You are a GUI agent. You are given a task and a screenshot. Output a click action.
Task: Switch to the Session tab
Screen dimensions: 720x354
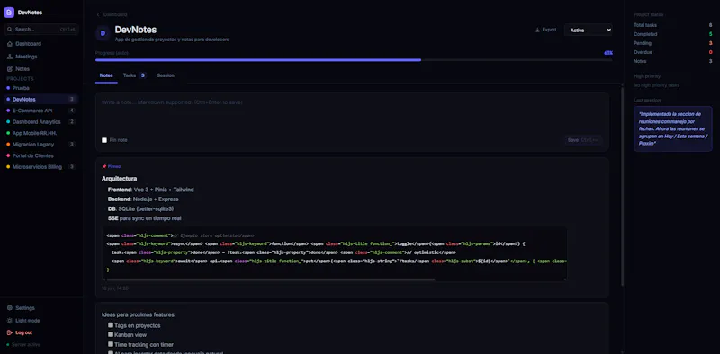click(x=166, y=75)
